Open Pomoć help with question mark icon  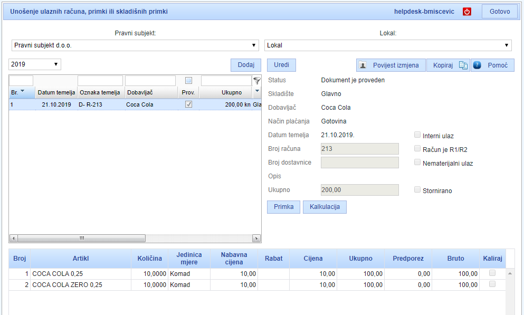click(x=492, y=65)
